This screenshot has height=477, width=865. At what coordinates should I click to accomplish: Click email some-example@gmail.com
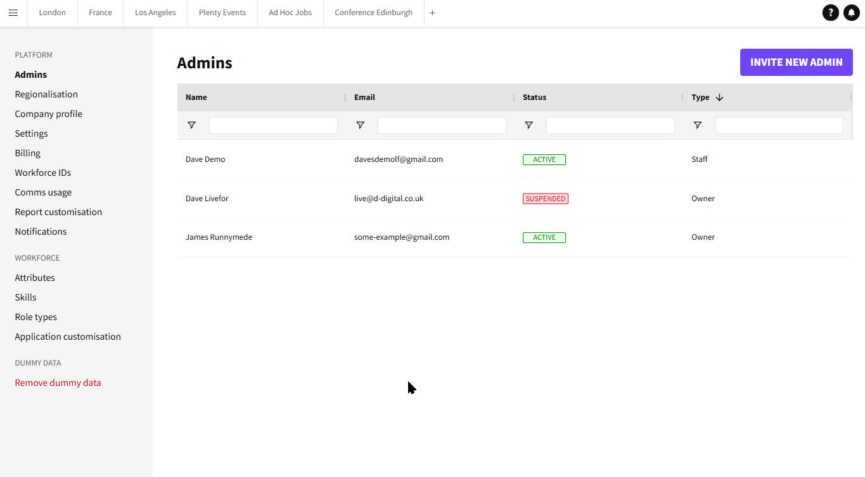pos(402,237)
